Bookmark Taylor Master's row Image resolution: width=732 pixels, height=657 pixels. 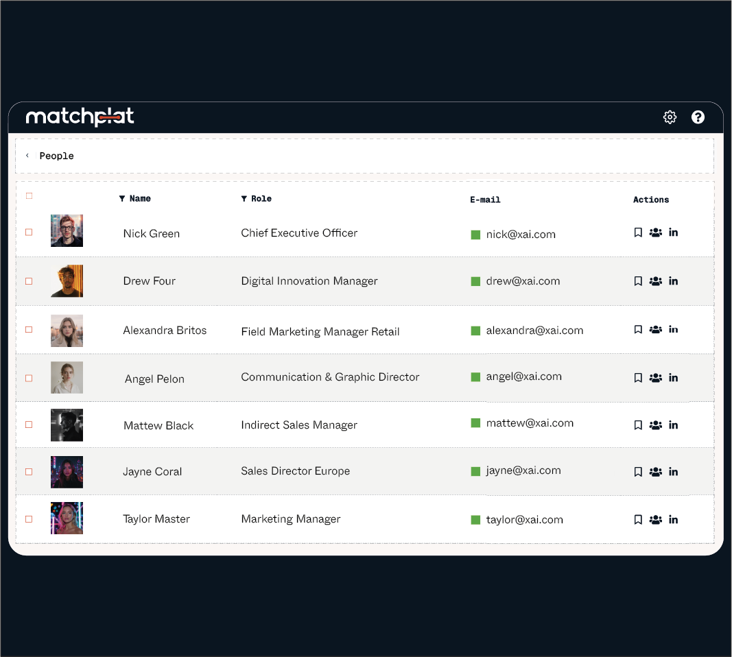(x=638, y=520)
